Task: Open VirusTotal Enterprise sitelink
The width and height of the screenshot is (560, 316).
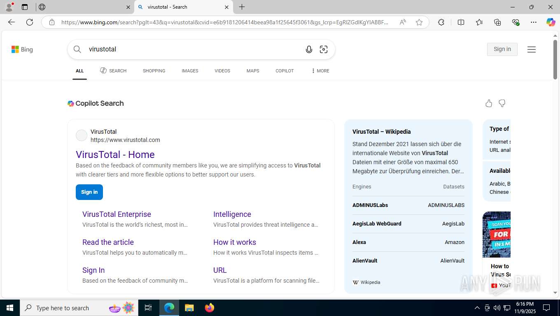Action: pyautogui.click(x=117, y=214)
